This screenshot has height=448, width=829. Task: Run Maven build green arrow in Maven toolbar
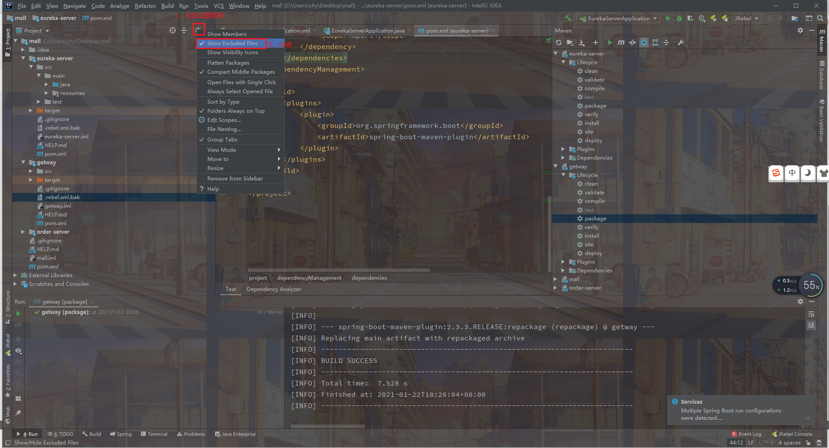[x=610, y=43]
